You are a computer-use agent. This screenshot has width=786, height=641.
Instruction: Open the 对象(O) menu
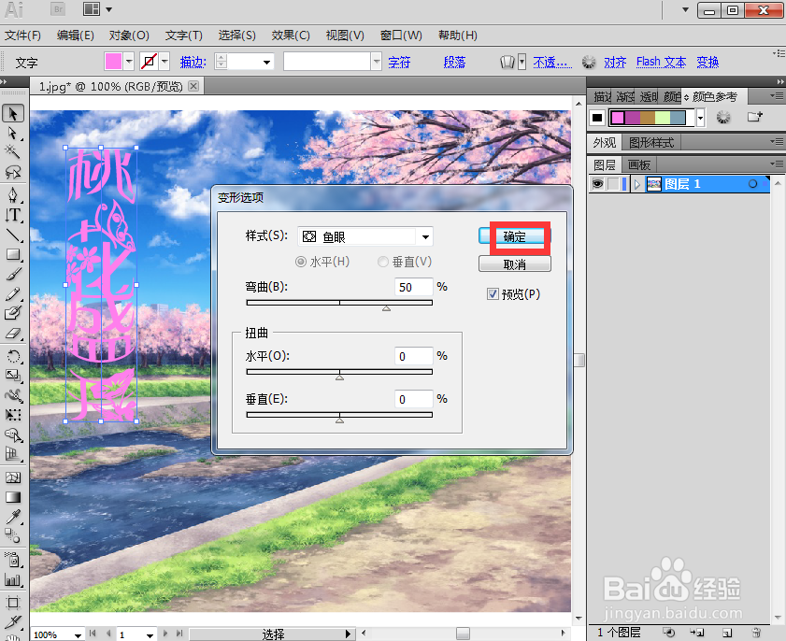pos(129,36)
